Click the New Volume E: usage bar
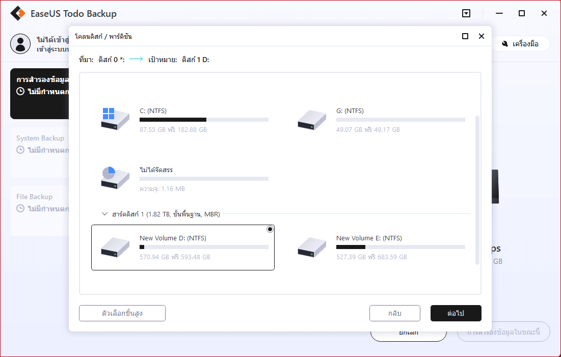Screen dimensions: 561x357 click(x=400, y=247)
